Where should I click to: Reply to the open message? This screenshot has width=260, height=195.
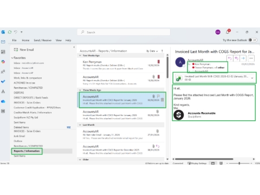coord(230,58)
